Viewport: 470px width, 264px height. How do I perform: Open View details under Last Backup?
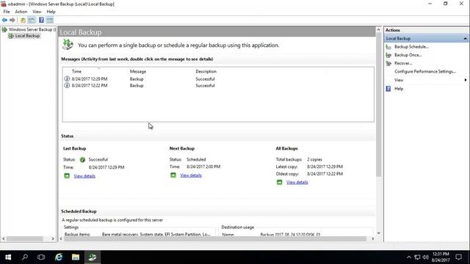pos(84,176)
